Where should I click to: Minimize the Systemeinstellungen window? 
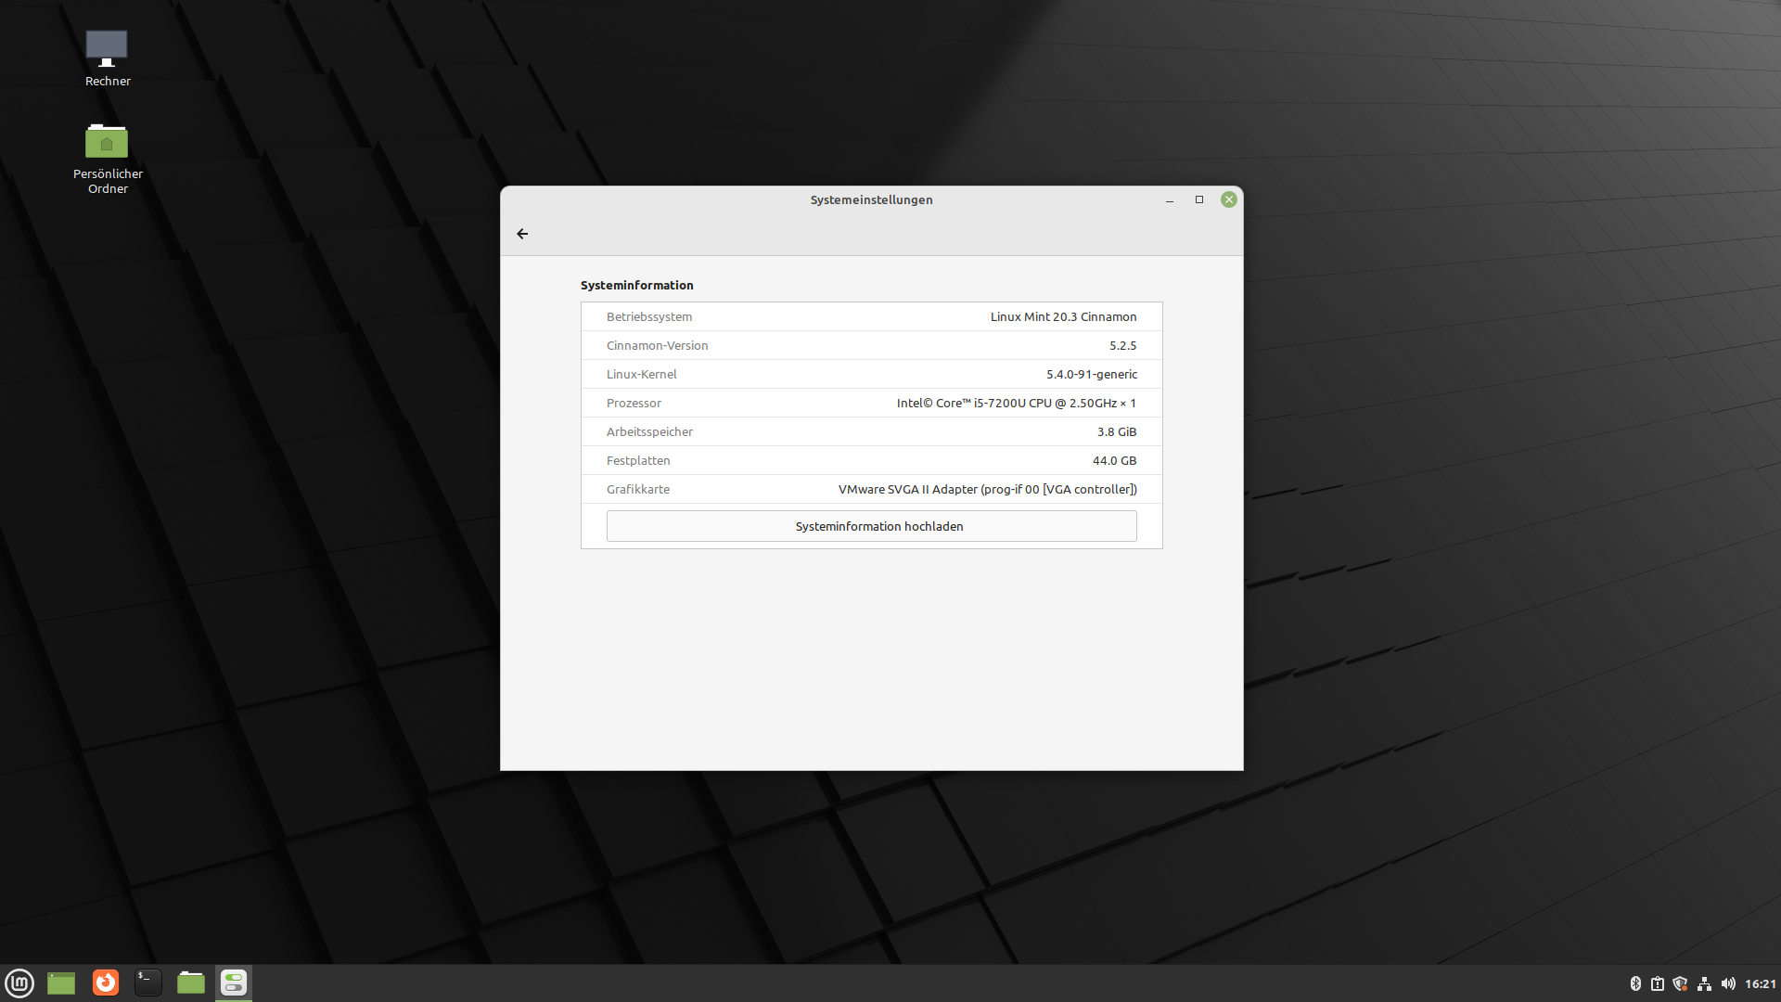pyautogui.click(x=1170, y=199)
